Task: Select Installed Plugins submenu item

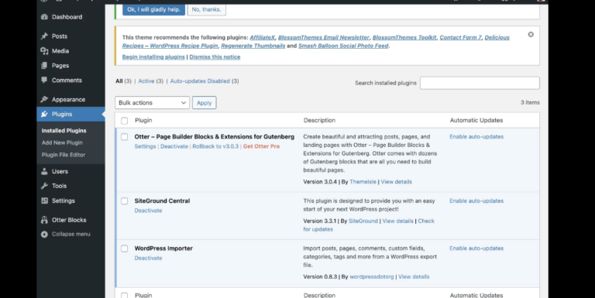Action: point(64,130)
